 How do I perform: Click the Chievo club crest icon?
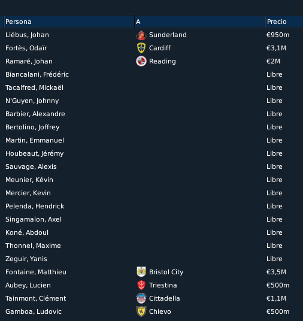pos(141,311)
